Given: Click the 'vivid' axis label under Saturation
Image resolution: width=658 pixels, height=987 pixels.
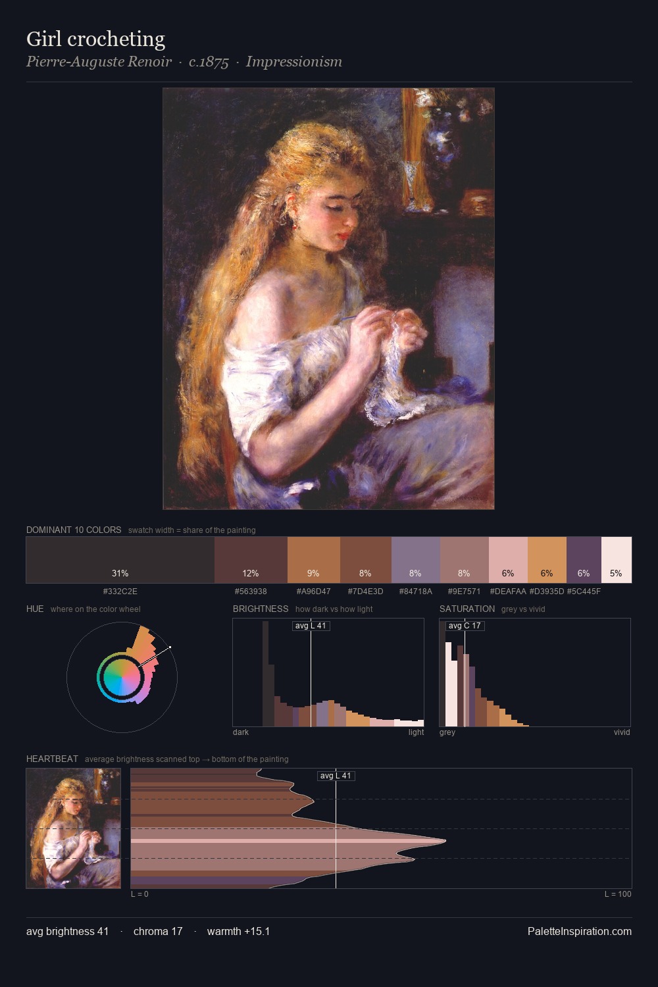Looking at the screenshot, I should (622, 732).
